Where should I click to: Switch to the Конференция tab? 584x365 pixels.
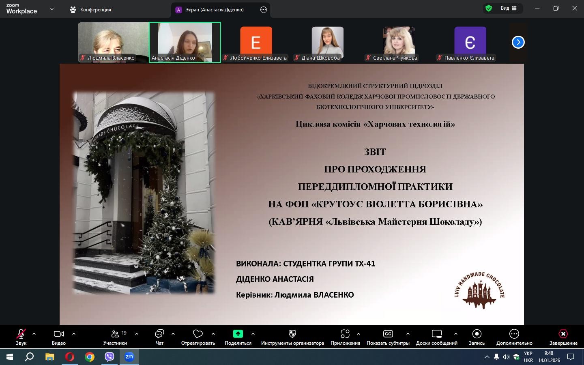pos(91,10)
